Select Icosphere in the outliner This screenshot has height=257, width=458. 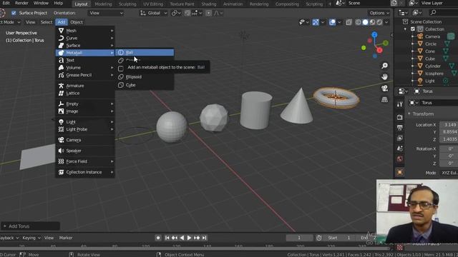pos(434,74)
